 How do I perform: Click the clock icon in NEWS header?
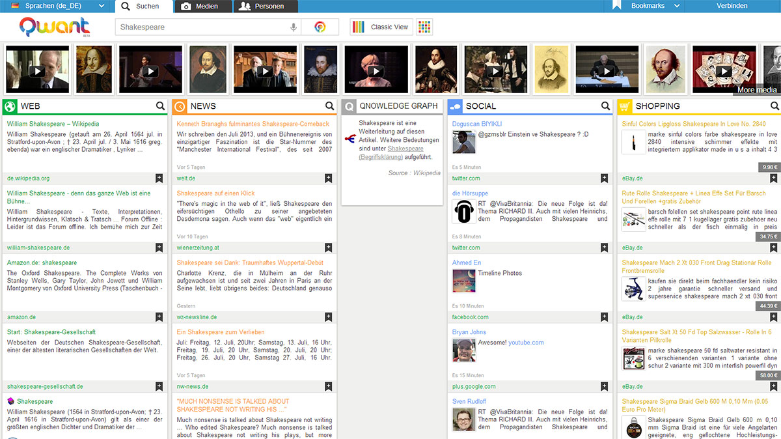coord(179,106)
